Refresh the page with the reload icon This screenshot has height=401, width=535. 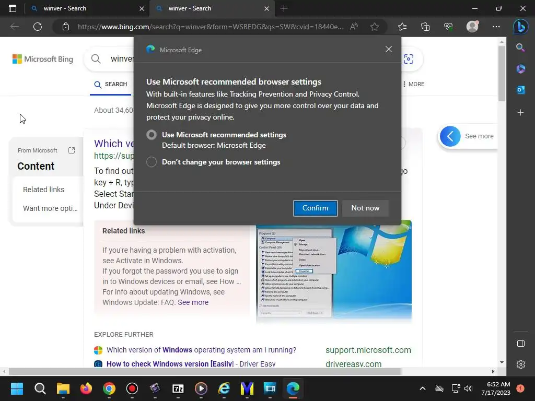click(x=38, y=27)
